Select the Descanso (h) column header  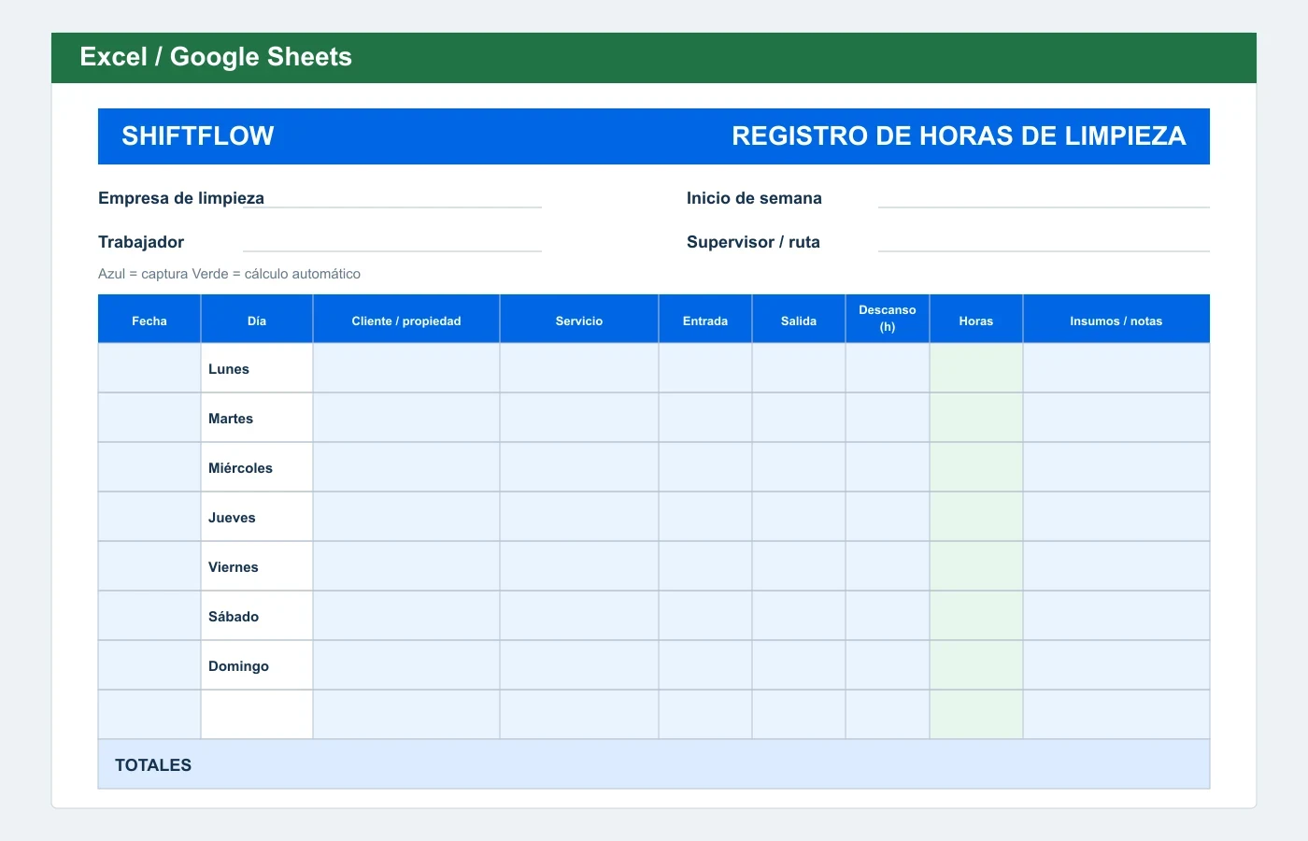coord(888,320)
